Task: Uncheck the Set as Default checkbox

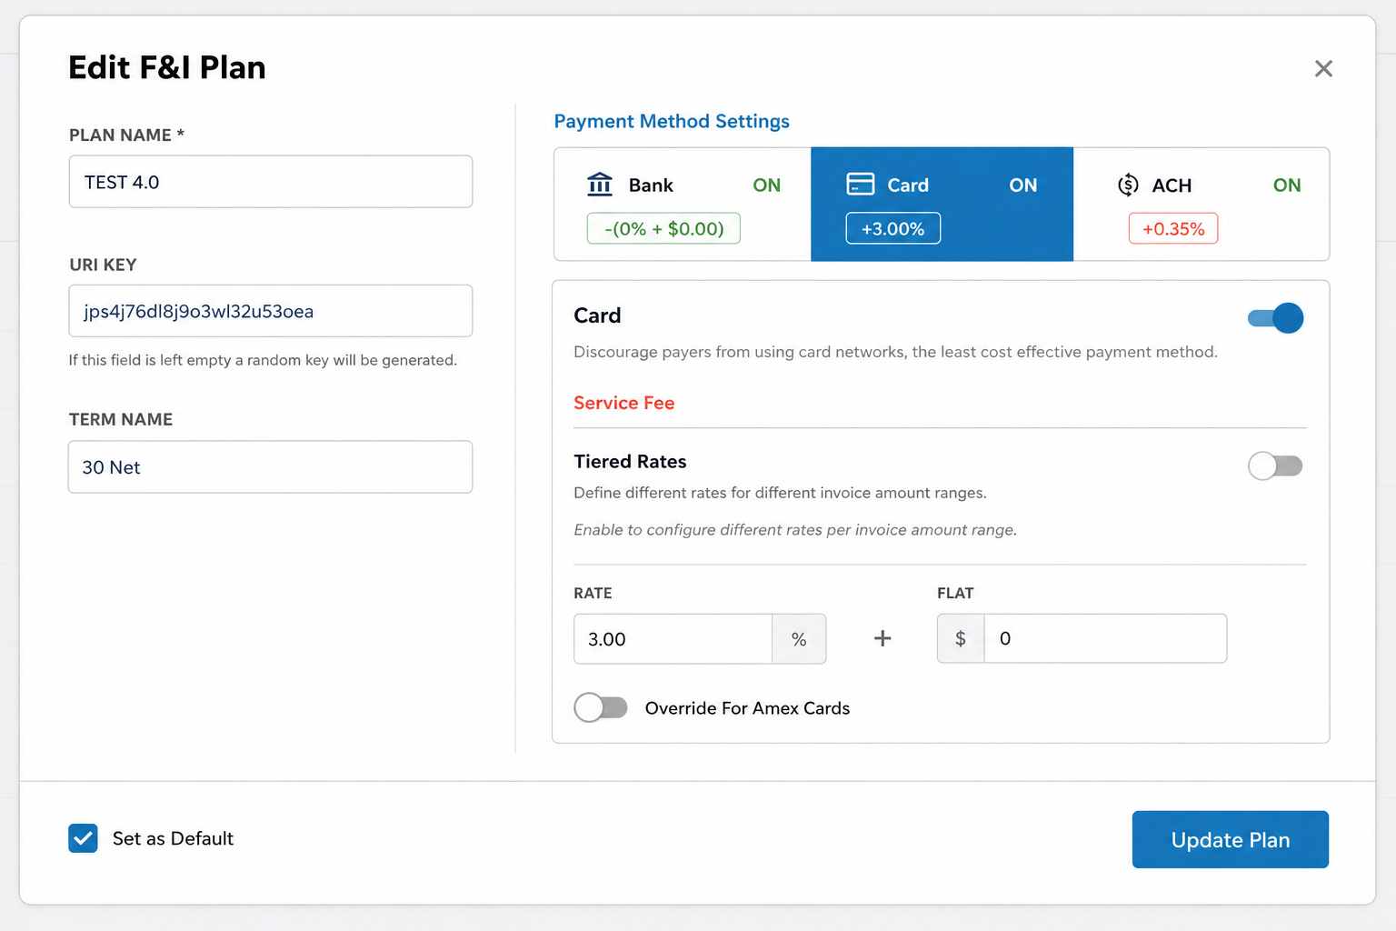Action: pyautogui.click(x=83, y=838)
